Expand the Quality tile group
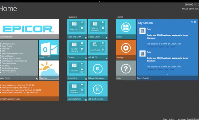199x120 pixels. (86, 58)
